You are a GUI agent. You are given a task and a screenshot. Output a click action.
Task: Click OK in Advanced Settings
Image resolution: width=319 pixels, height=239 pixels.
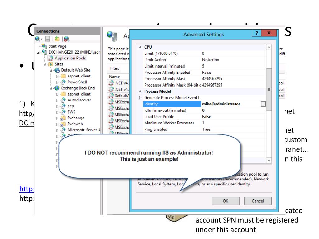tap(226, 201)
